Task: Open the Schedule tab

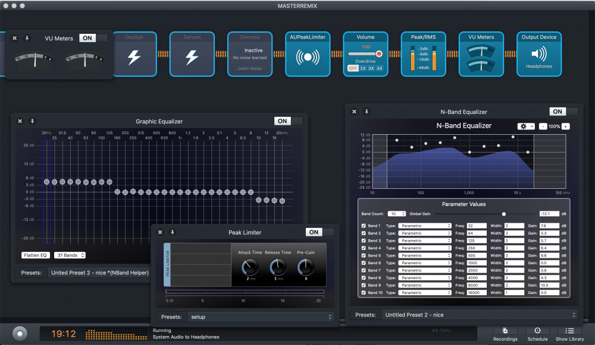Action: click(x=537, y=334)
